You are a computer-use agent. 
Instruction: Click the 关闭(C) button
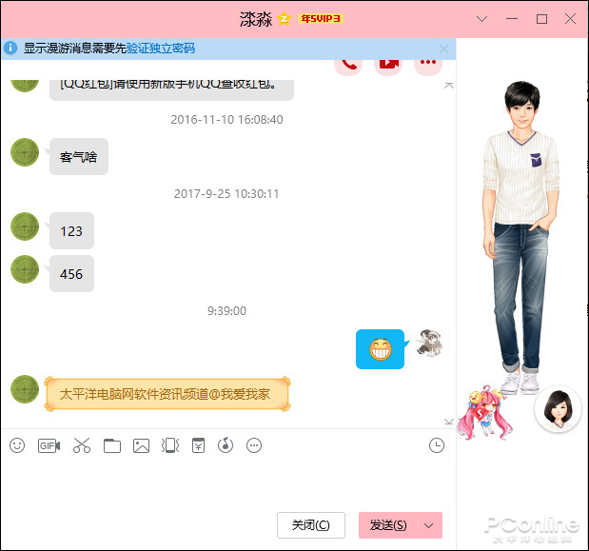click(x=311, y=525)
